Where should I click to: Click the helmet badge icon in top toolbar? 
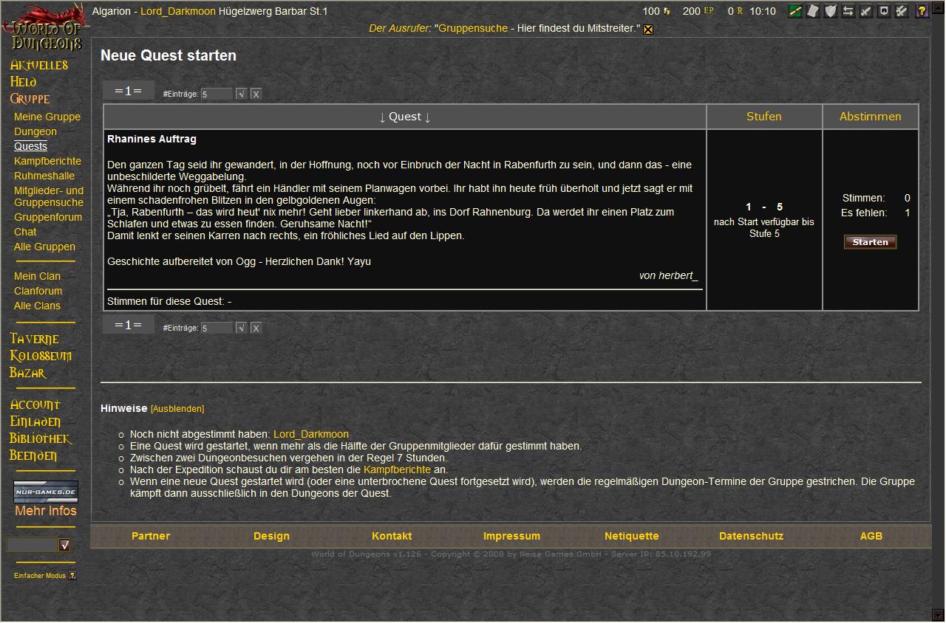[884, 11]
